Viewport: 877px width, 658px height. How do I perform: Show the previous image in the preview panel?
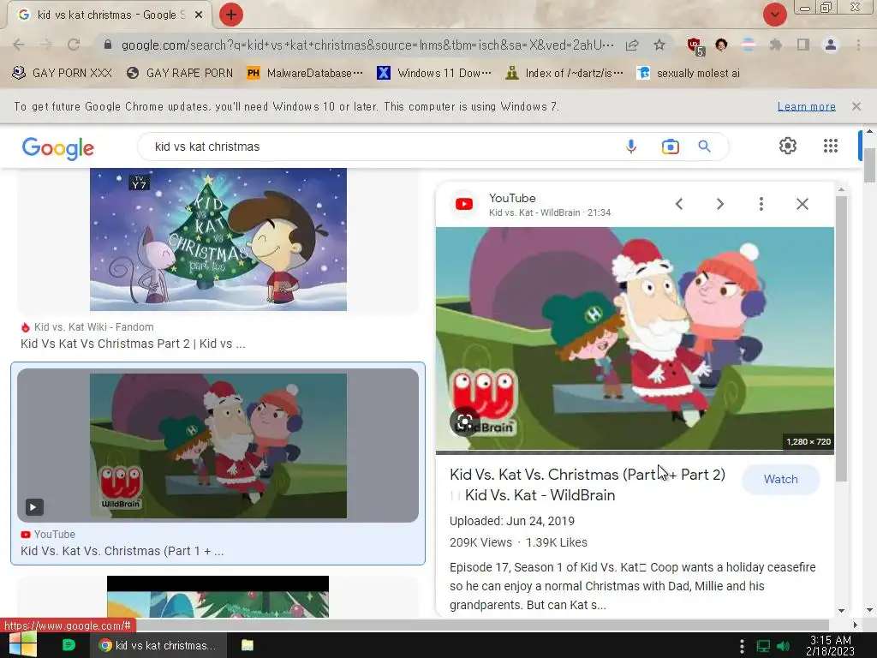[679, 204]
